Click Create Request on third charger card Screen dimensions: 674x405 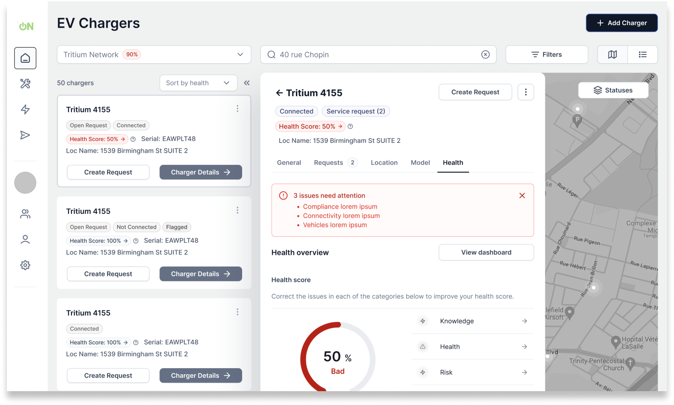coord(108,376)
